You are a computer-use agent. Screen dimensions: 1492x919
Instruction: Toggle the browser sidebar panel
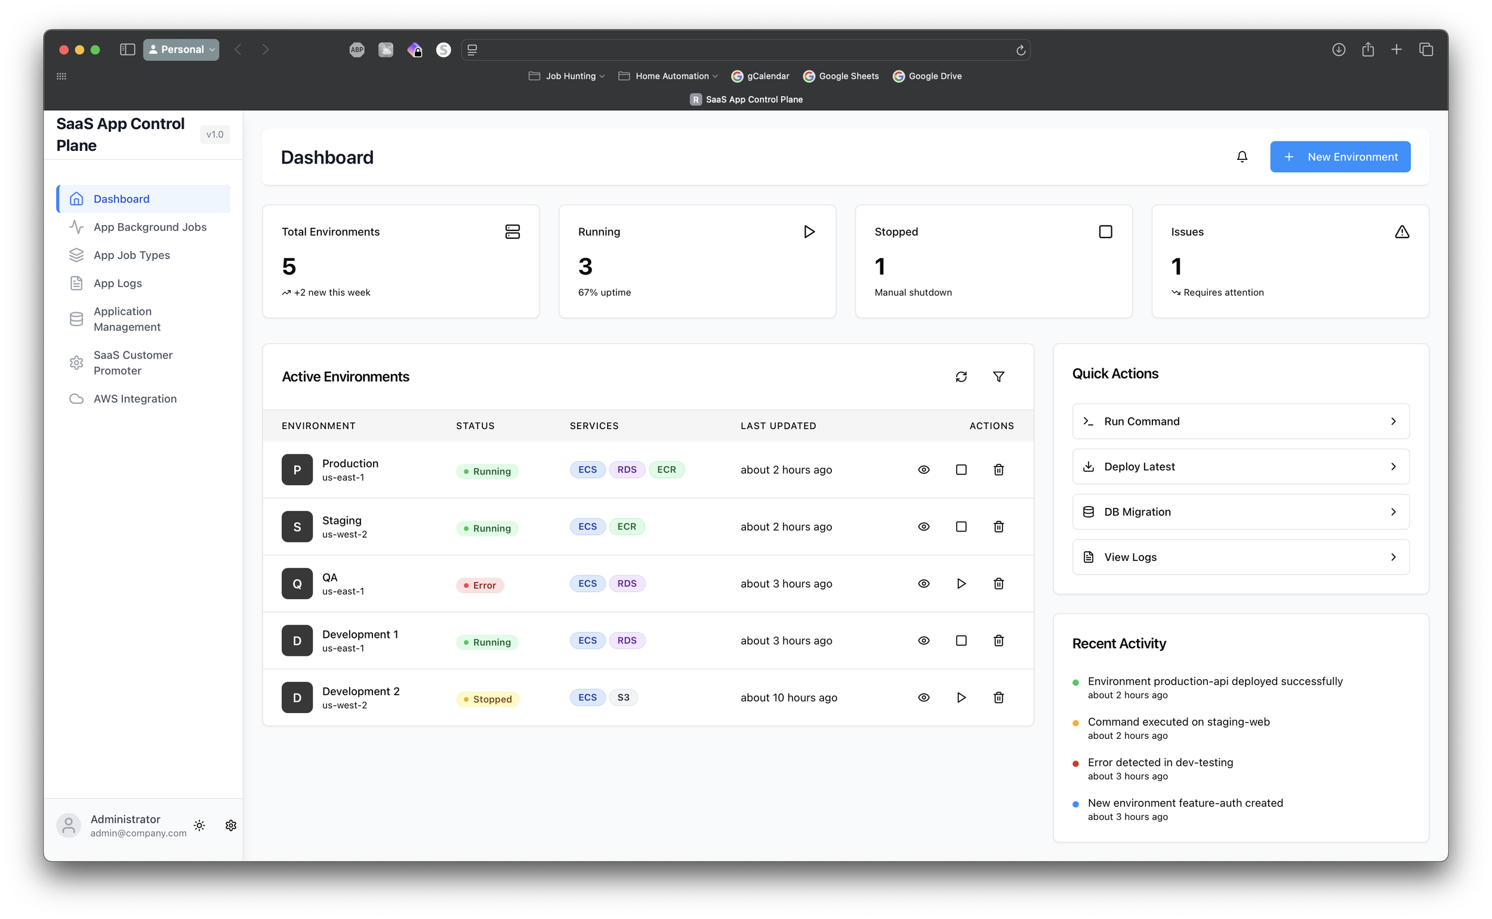point(127,49)
